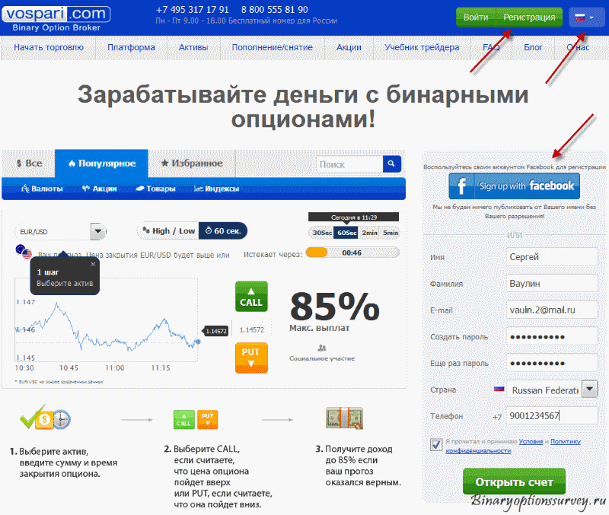609x515 pixels.
Task: Click the vospari.com logo
Action: [56, 18]
